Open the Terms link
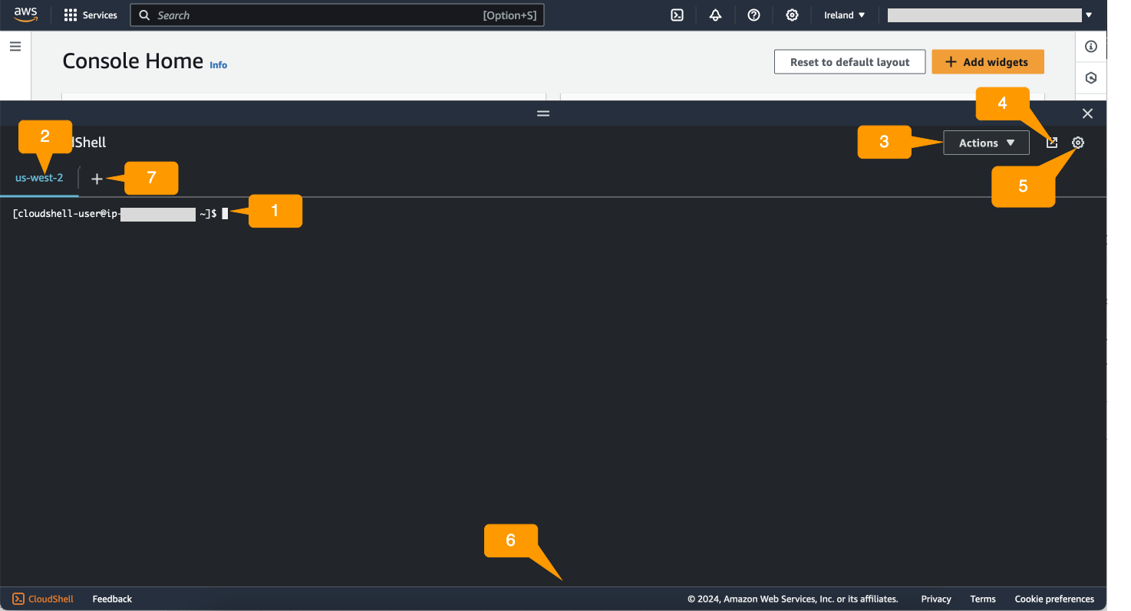This screenshot has height=611, width=1131. 983,599
